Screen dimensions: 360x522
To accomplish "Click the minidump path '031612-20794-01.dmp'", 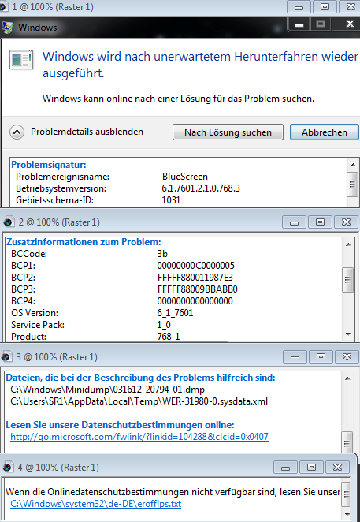I will click(107, 390).
